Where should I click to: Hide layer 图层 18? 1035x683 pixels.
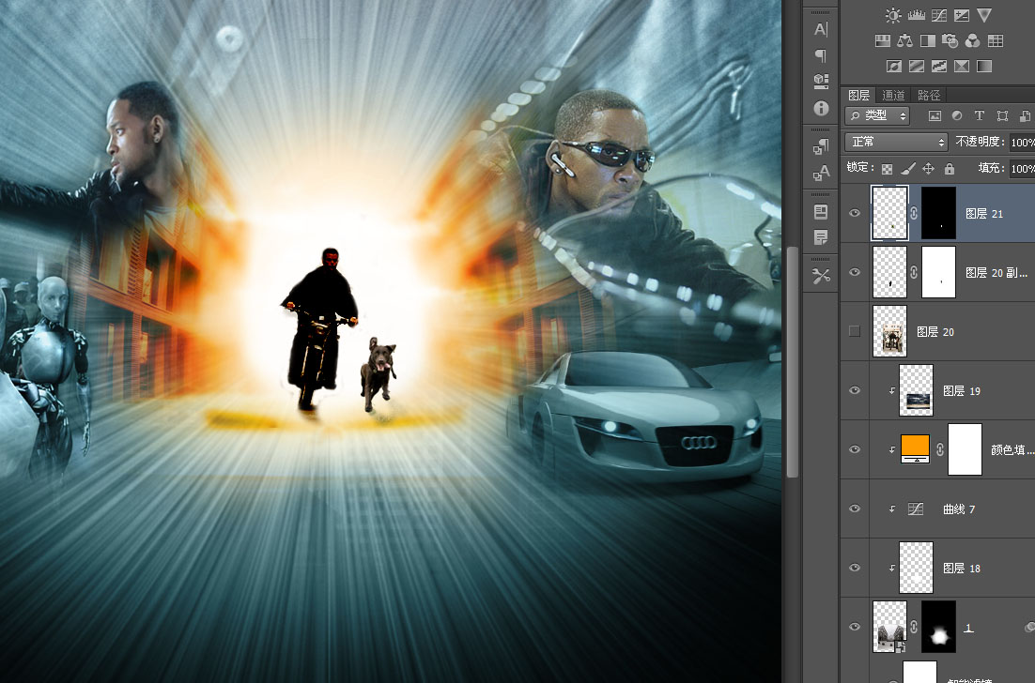pyautogui.click(x=855, y=567)
